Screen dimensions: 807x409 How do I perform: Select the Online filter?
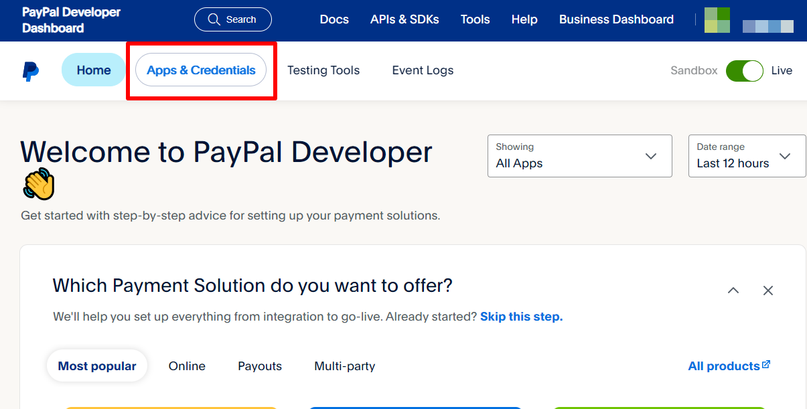tap(187, 366)
